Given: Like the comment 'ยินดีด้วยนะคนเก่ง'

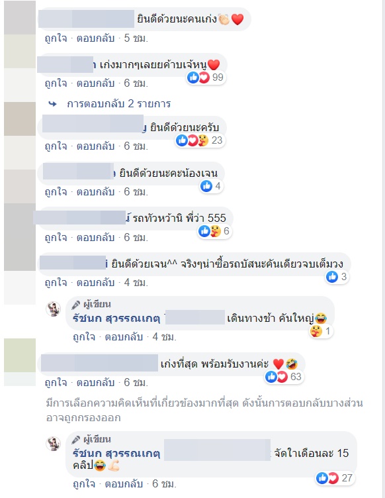Looking at the screenshot, I should point(56,38).
